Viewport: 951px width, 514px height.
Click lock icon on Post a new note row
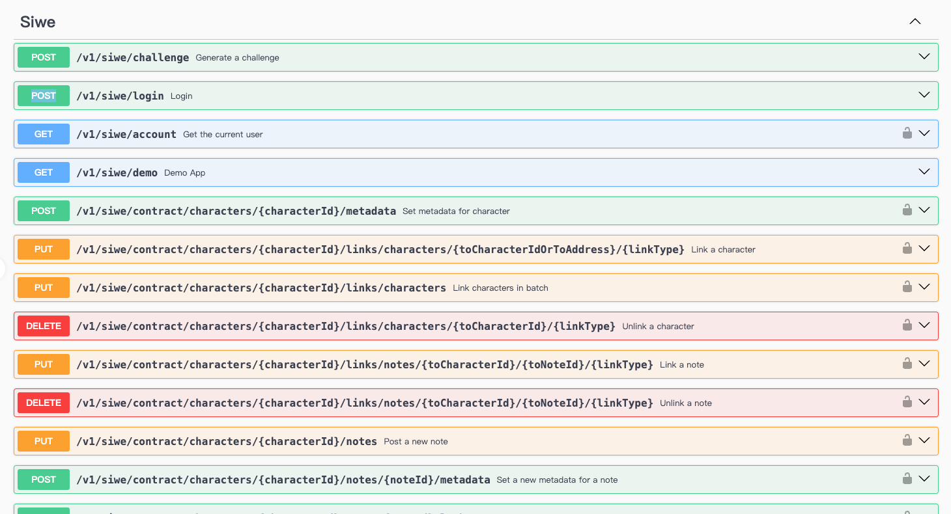[907, 440]
